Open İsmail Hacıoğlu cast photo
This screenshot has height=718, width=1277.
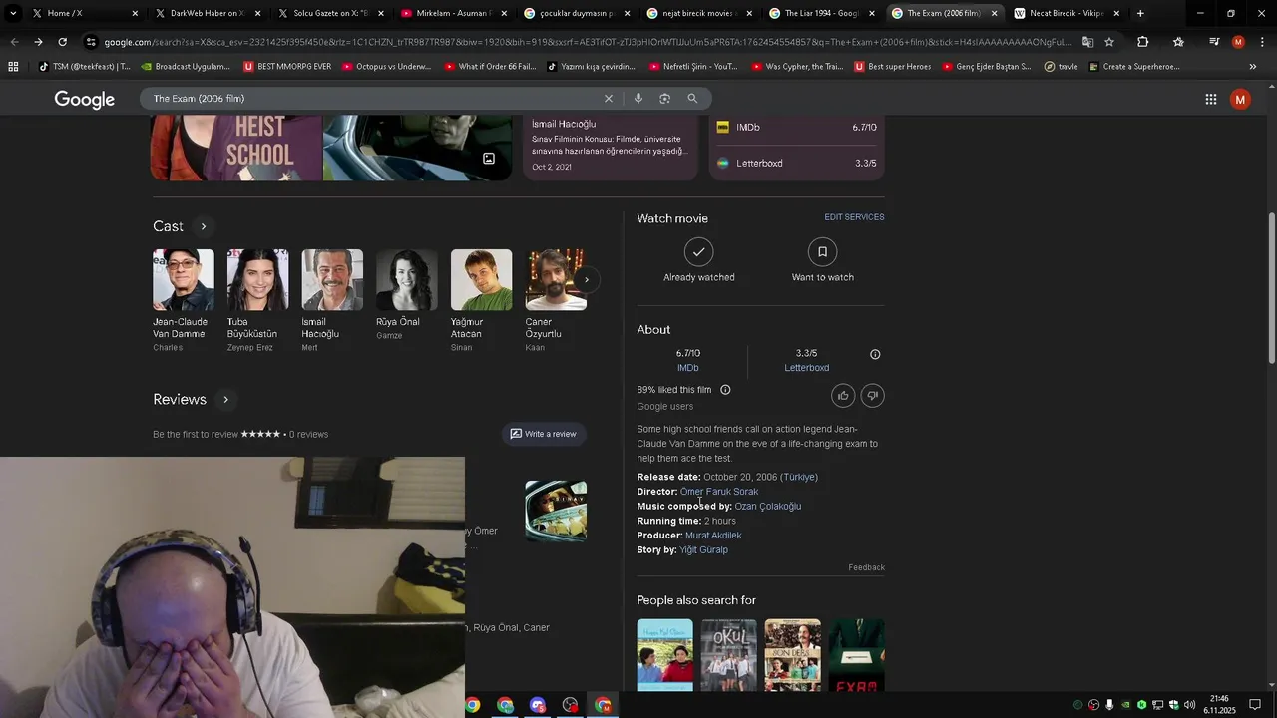(x=332, y=280)
